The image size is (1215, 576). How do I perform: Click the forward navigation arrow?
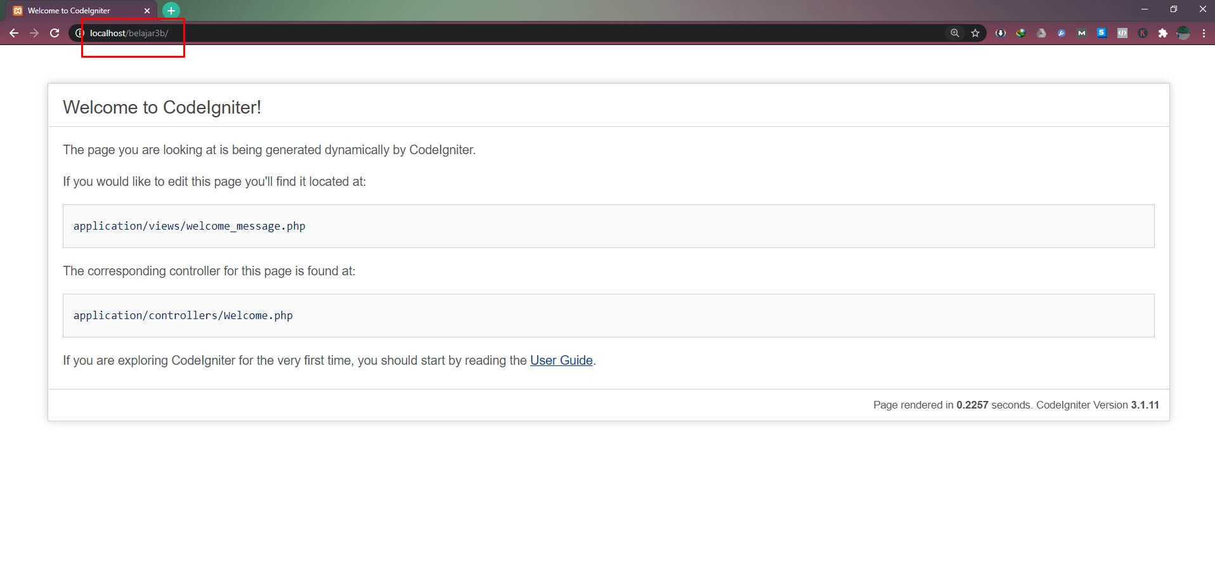pos(34,33)
